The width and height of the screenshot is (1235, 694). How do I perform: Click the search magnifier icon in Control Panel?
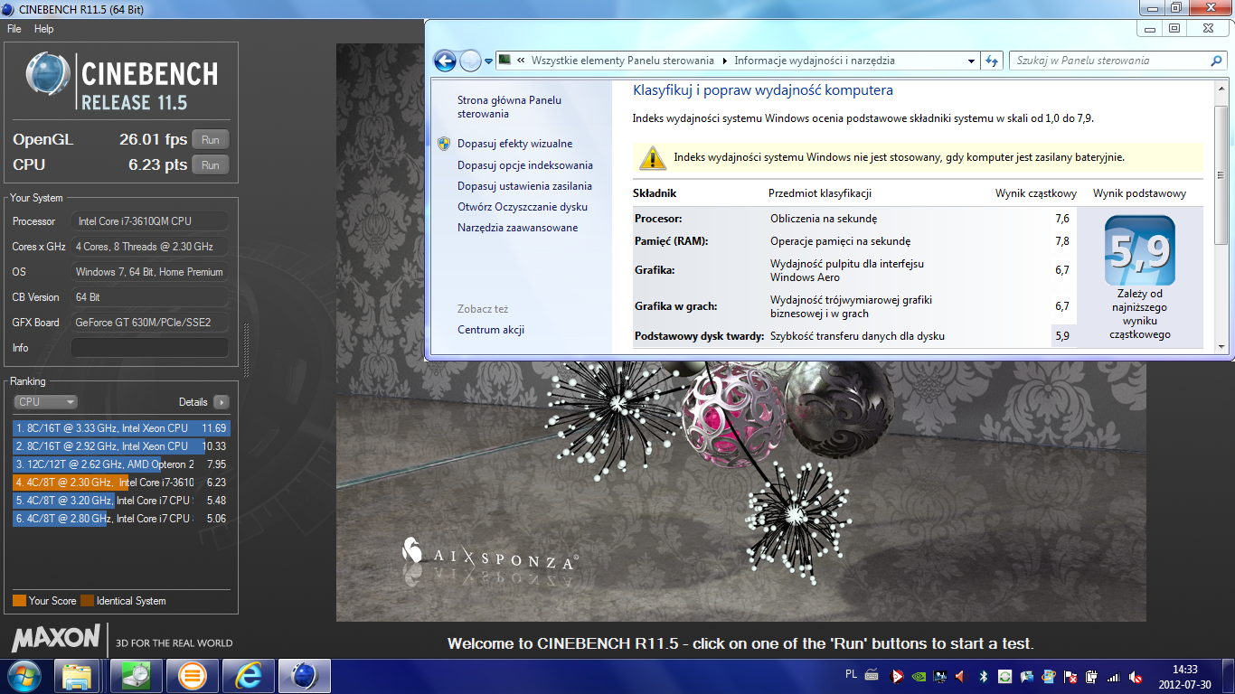tap(1216, 61)
